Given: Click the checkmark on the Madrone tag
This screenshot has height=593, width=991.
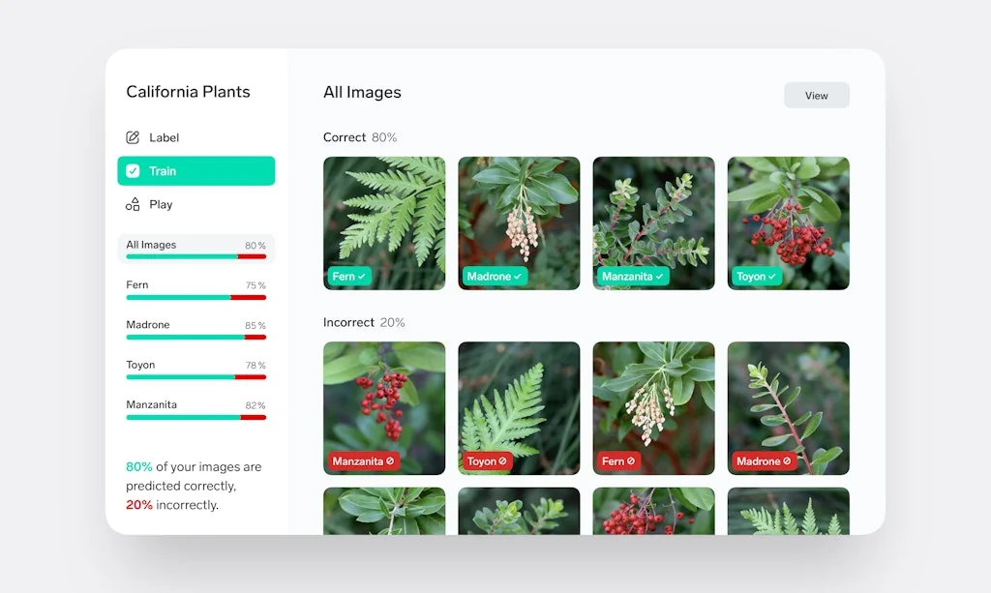Looking at the screenshot, I should coord(518,277).
